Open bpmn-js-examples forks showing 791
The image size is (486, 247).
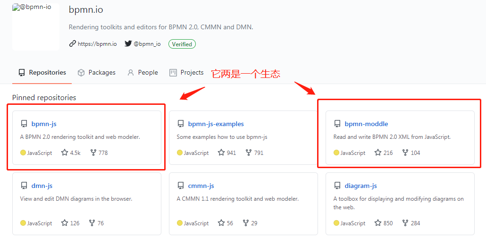(254, 153)
